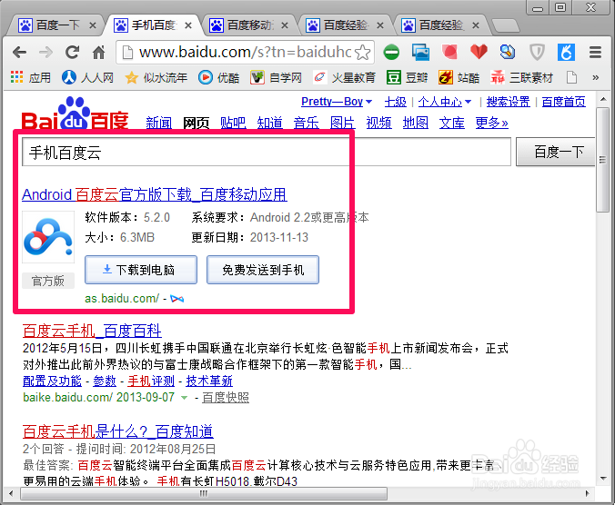Click the 免费发送到手机 button
This screenshot has height=505, width=615.
[263, 270]
